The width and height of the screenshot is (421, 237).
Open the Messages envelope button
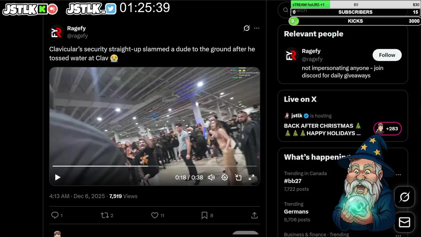[405, 223]
